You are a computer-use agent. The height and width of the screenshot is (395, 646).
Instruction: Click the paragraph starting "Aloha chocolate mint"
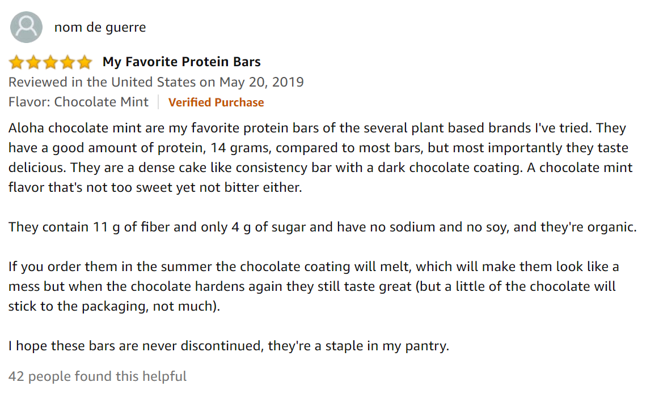click(x=318, y=157)
